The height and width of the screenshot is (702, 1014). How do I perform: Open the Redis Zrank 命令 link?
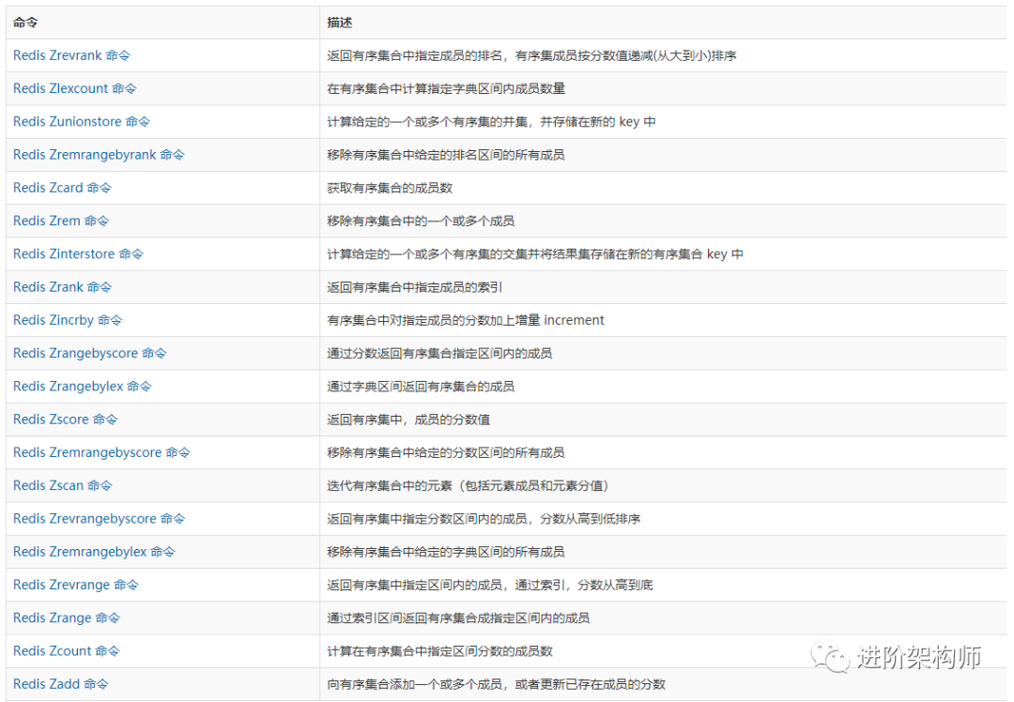tap(63, 287)
